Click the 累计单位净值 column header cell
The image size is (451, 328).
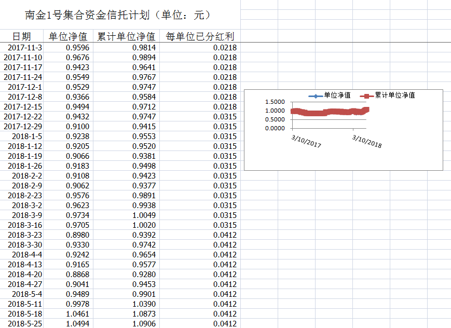tap(126, 36)
